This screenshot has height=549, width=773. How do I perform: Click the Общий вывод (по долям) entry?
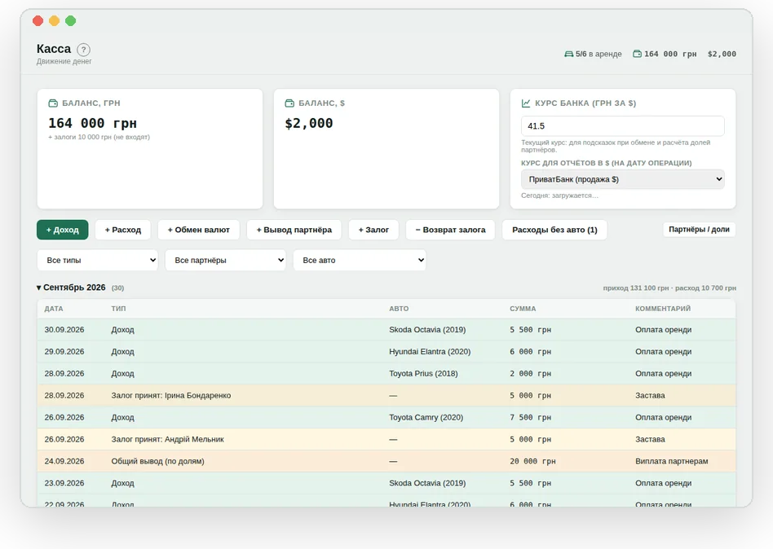point(157,461)
